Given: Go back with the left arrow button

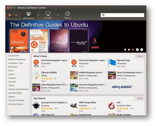Looking at the screenshot, I should [10, 15].
